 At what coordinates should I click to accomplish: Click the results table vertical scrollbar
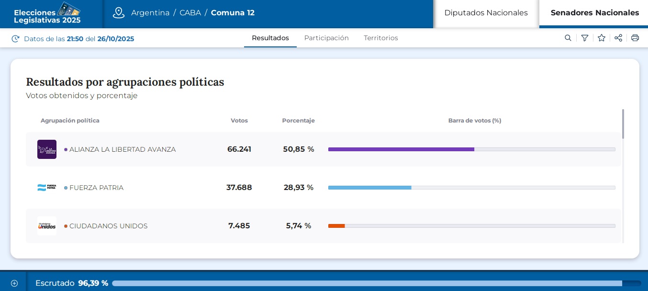(623, 124)
